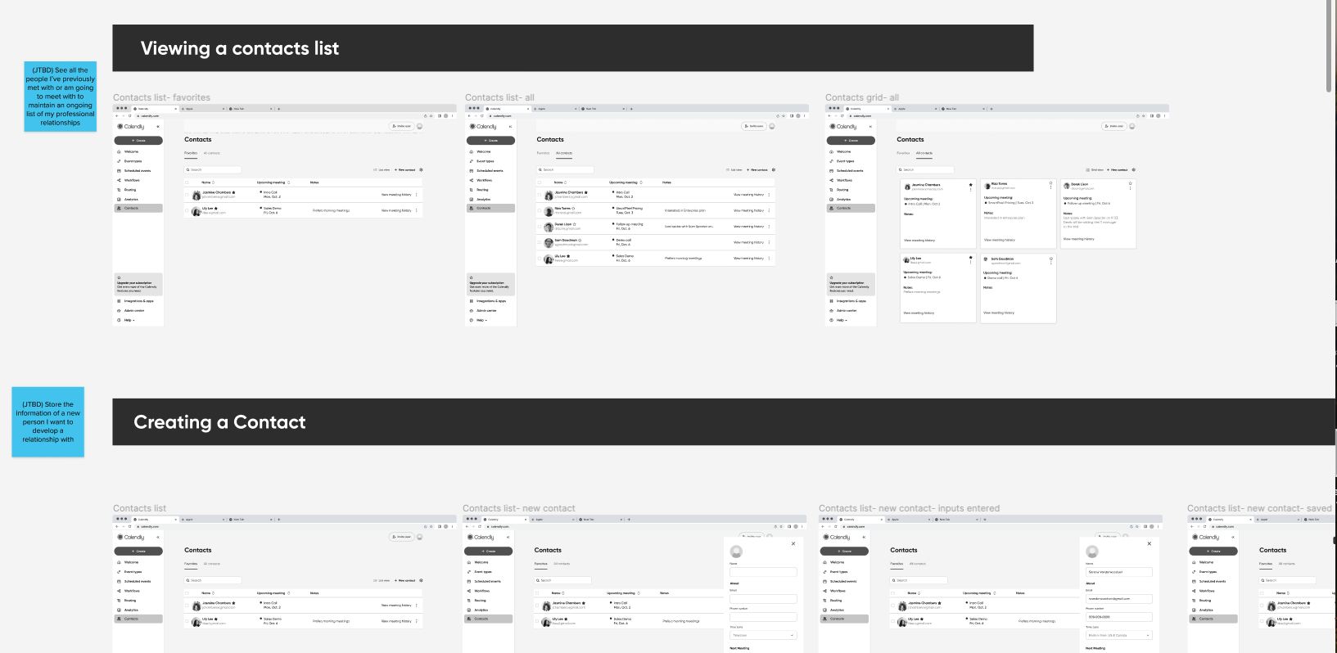The width and height of the screenshot is (1337, 653).
Task: Click browser reload icon in 'Contacts list- all' frame
Action: 481,115
